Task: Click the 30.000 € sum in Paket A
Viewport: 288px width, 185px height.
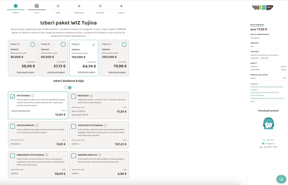Action: pyautogui.click(x=17, y=57)
